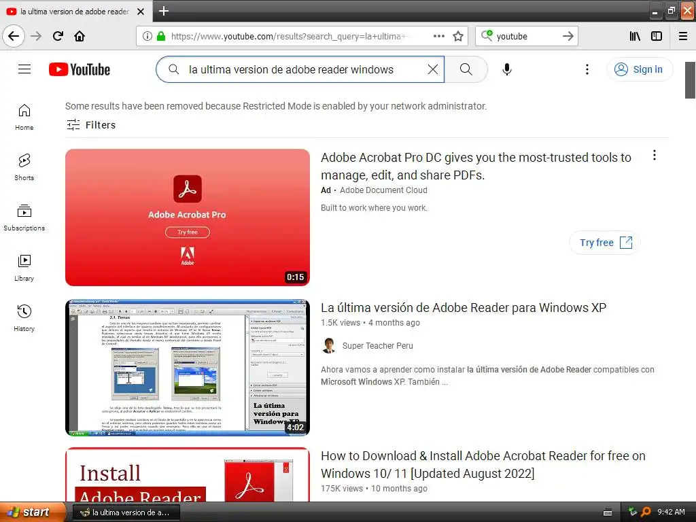Open on-screen keyboard taskbar icon
Screen dimensions: 696x522
[608, 512]
